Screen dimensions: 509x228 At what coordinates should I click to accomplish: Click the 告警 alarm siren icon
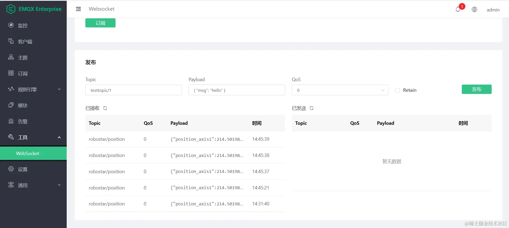(11, 121)
